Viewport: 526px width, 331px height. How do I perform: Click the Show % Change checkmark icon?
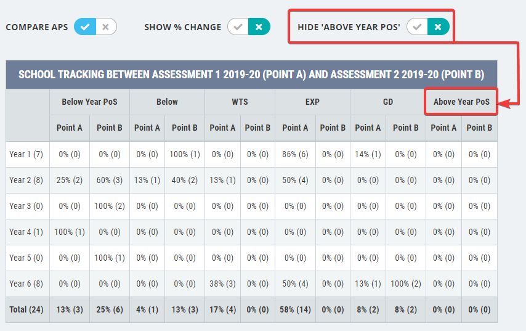tap(238, 27)
